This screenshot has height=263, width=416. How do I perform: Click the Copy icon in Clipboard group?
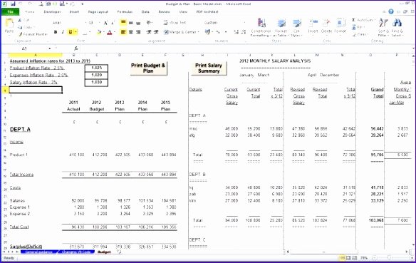coord(20,27)
